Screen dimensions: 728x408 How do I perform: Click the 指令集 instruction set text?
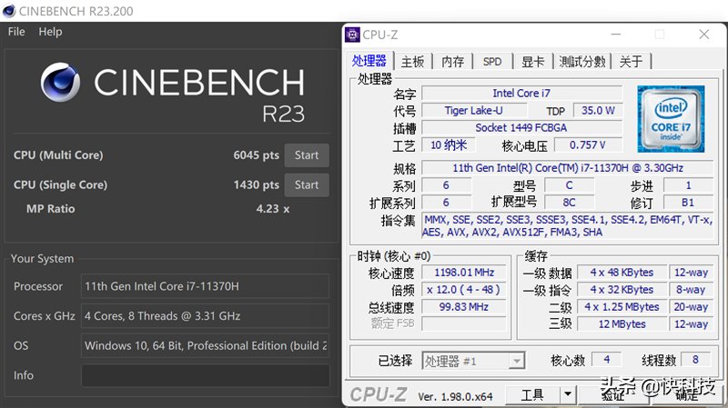[x=567, y=225]
